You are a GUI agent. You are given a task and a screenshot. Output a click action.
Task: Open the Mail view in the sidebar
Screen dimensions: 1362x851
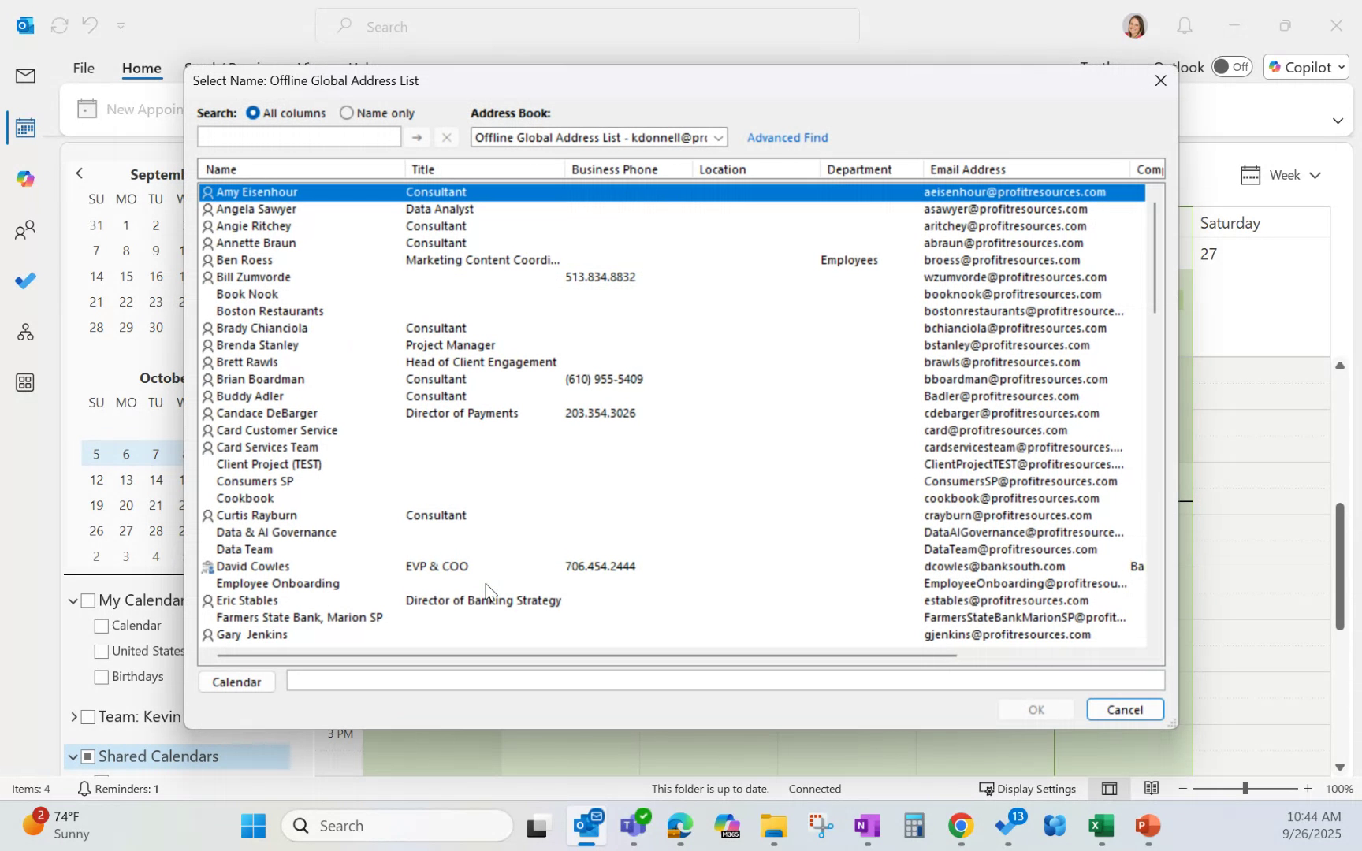click(24, 76)
